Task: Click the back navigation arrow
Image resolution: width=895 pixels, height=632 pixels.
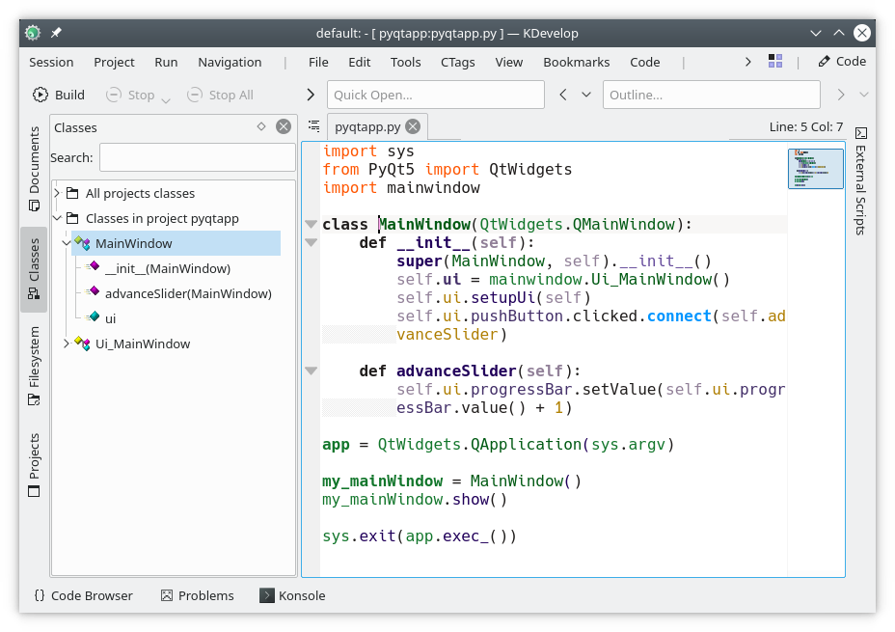Action: [562, 95]
